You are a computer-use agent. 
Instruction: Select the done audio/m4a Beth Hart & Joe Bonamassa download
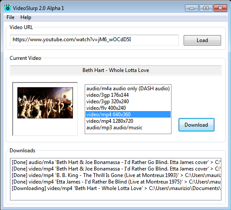[115, 162]
